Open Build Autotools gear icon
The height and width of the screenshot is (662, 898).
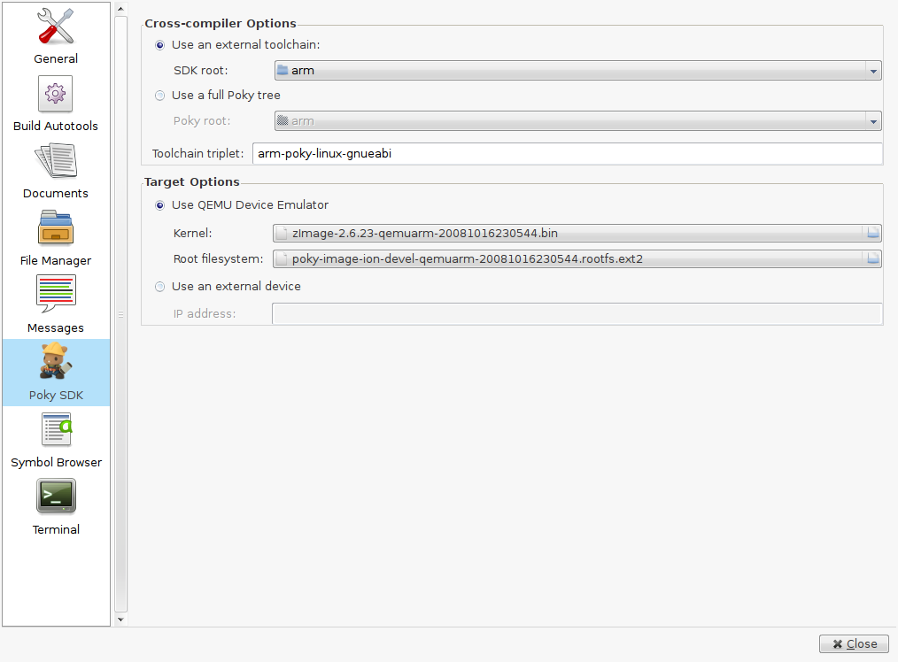pos(56,94)
